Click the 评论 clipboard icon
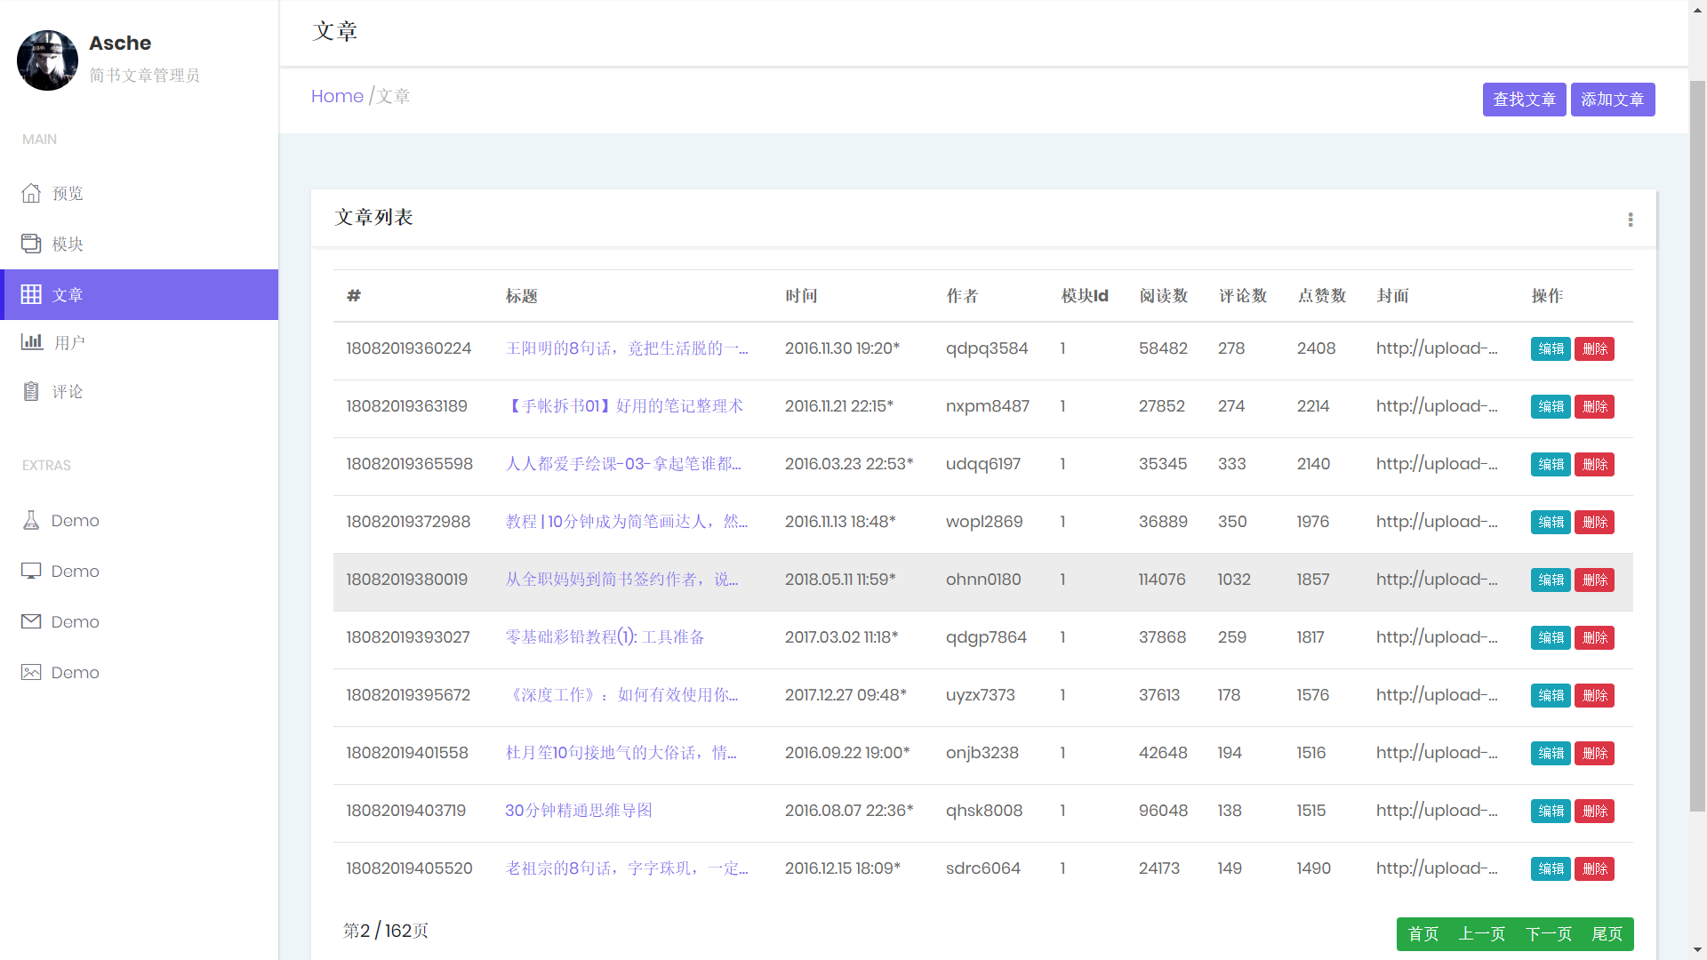This screenshot has height=960, width=1707. 31,391
